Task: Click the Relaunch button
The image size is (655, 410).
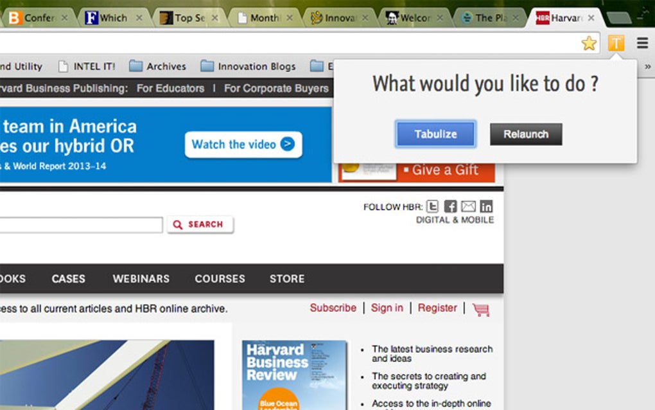Action: click(525, 134)
